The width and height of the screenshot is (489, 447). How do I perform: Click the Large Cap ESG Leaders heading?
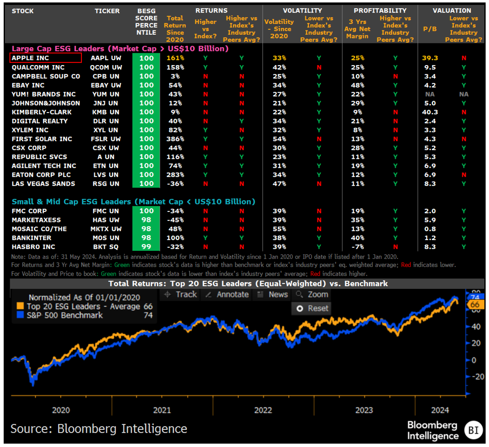pyautogui.click(x=120, y=49)
